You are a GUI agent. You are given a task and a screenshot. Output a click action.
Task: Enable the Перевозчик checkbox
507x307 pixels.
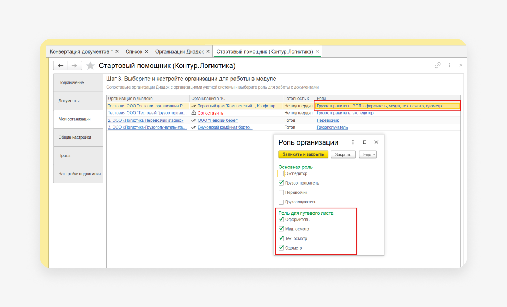click(x=281, y=192)
